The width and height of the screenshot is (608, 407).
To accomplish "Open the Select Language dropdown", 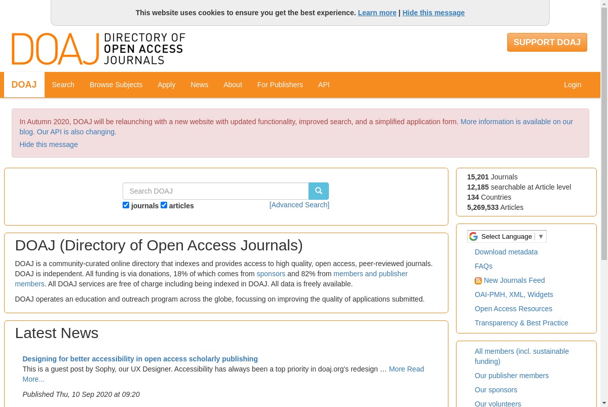I will (x=507, y=237).
